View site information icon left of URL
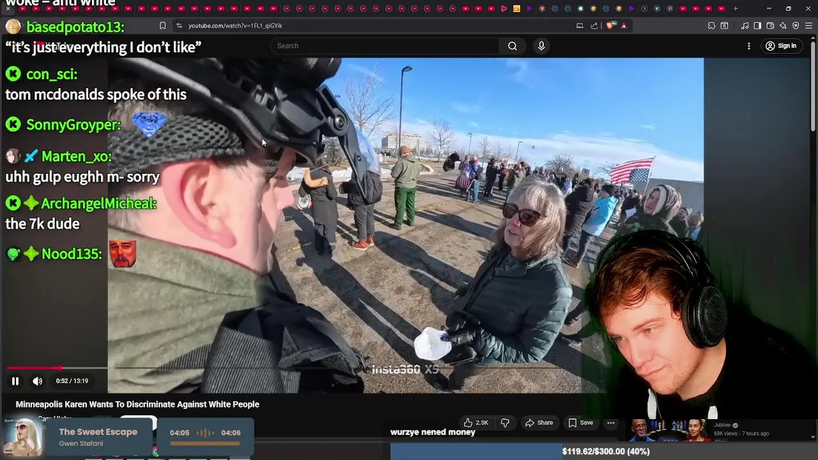 pyautogui.click(x=179, y=26)
